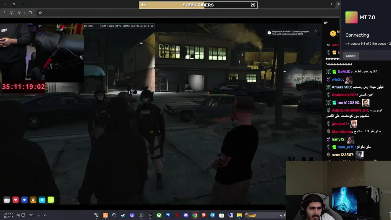
Task: Click the cyan water thirst HUD icon
Action: pyautogui.click(x=42, y=200)
